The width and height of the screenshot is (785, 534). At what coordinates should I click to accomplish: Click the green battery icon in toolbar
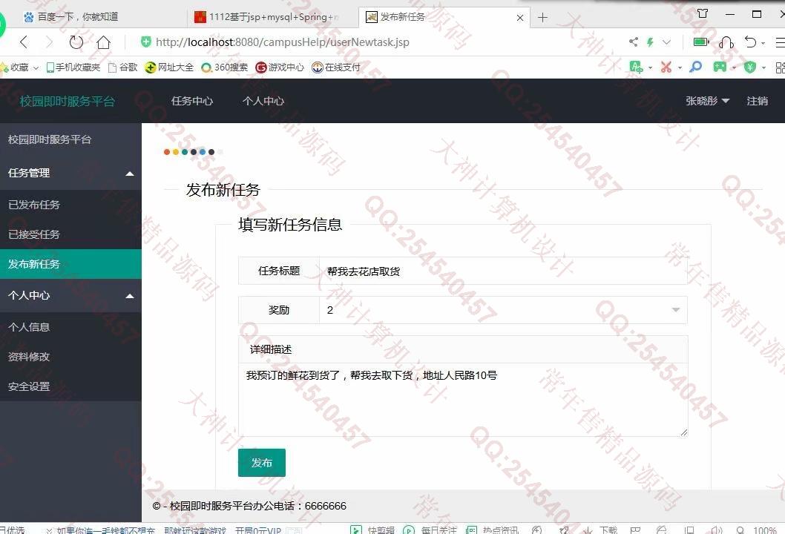pos(701,42)
